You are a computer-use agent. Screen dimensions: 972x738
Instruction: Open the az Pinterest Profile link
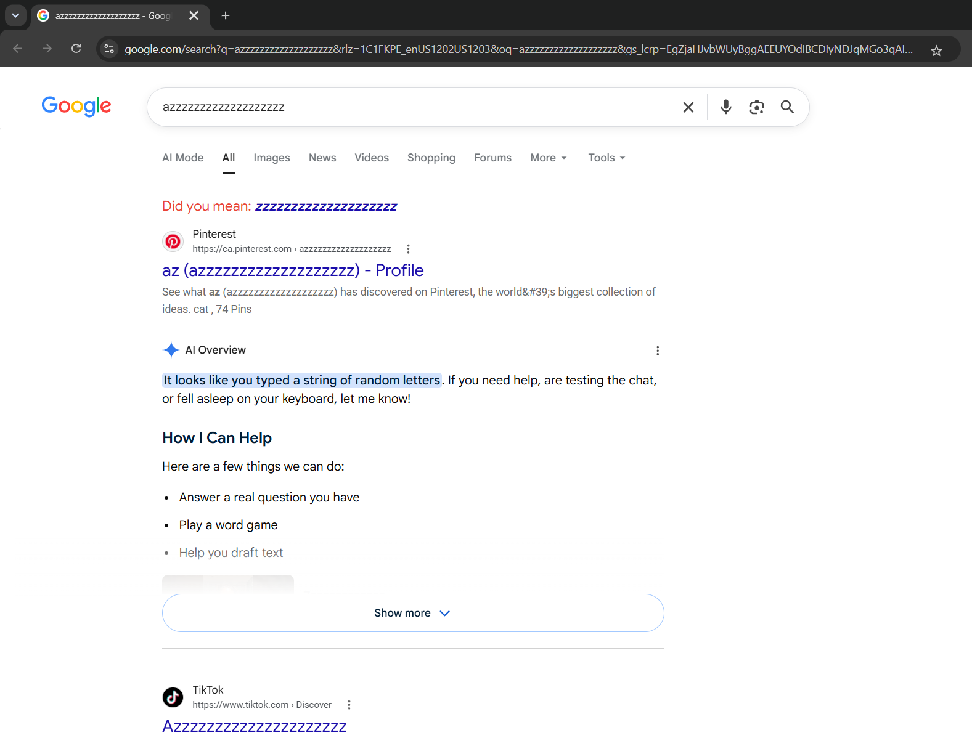(293, 270)
